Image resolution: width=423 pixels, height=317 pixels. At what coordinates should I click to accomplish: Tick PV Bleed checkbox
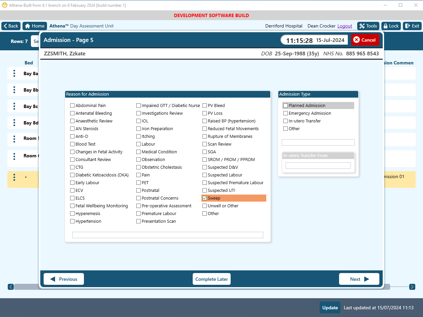click(x=204, y=105)
